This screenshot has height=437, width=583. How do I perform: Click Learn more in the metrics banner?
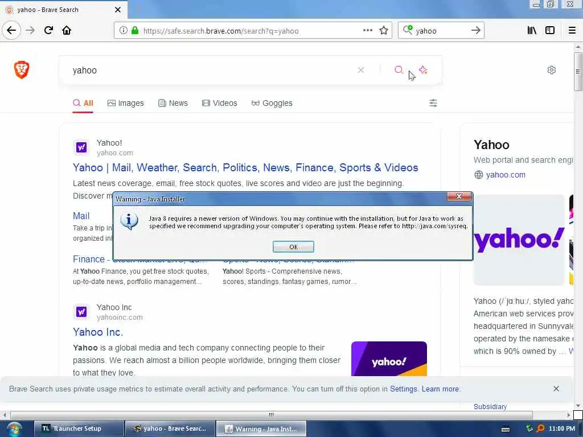click(440, 389)
